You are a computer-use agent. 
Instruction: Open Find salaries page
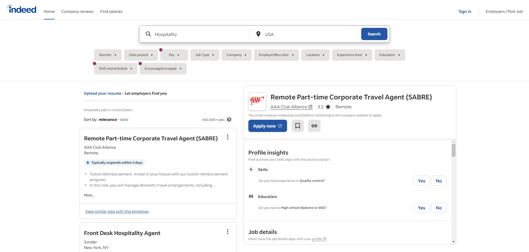pos(111,11)
